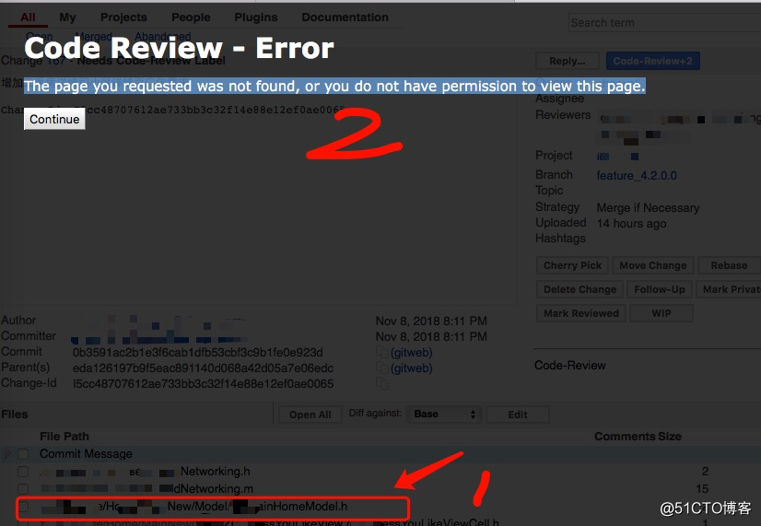Click the Move Change button
The image size is (761, 526).
click(x=653, y=265)
